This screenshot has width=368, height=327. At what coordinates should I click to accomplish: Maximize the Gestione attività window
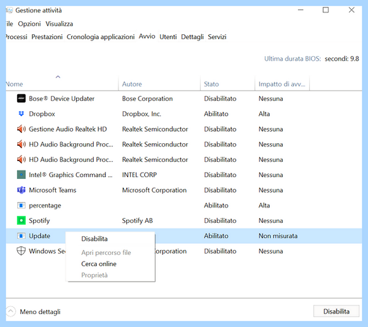click(x=326, y=10)
